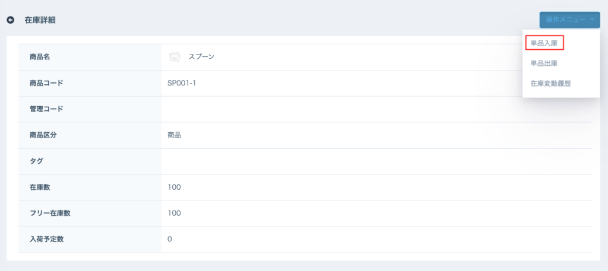Click the 在庫詳細 page title
Screen dimensions: 608x271
pyautogui.click(x=40, y=20)
